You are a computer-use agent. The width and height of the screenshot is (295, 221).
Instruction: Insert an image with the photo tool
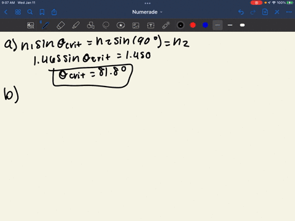tap(136, 25)
